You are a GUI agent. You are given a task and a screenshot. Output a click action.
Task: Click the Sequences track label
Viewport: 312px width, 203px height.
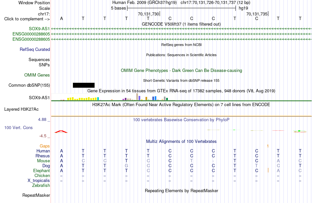tap(39, 59)
